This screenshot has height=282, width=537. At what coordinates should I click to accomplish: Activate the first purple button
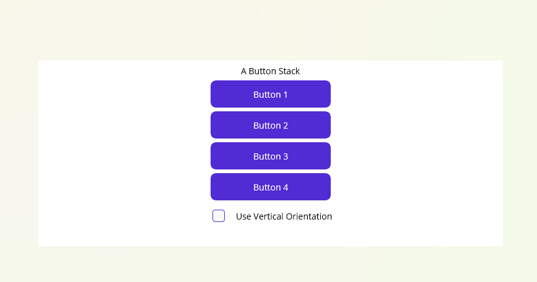coord(271,94)
